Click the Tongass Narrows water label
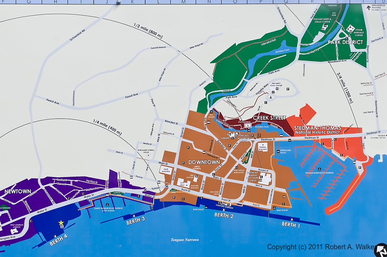Viewport: 387px width, 257px height. pyautogui.click(x=184, y=239)
